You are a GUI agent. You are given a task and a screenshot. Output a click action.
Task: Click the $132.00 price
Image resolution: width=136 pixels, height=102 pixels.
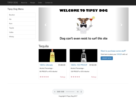coord(93,65)
